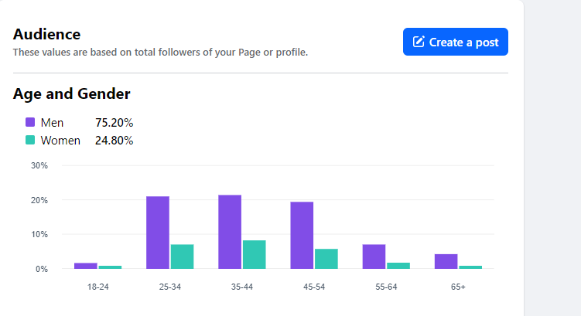This screenshot has width=581, height=316.
Task: Click the purple men bar for 18-24
Action: (86, 266)
